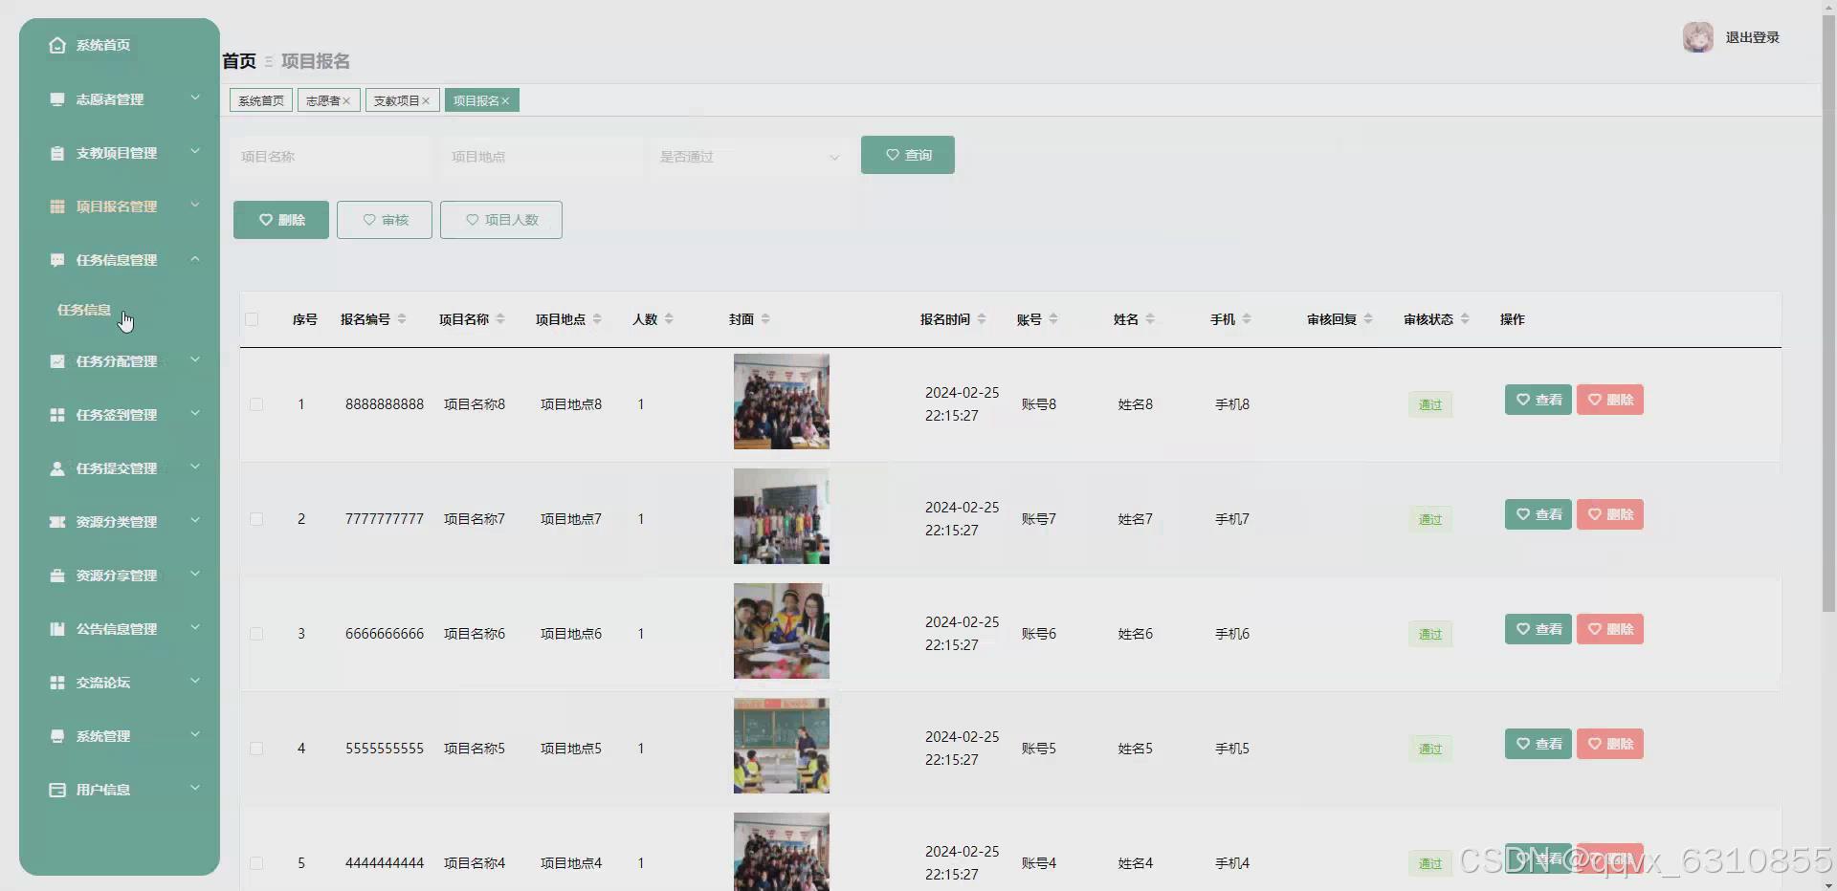Click the 系统管理 monitor icon

[x=57, y=736]
